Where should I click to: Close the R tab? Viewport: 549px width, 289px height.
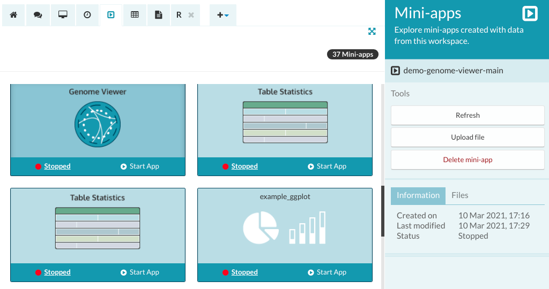coord(191,15)
